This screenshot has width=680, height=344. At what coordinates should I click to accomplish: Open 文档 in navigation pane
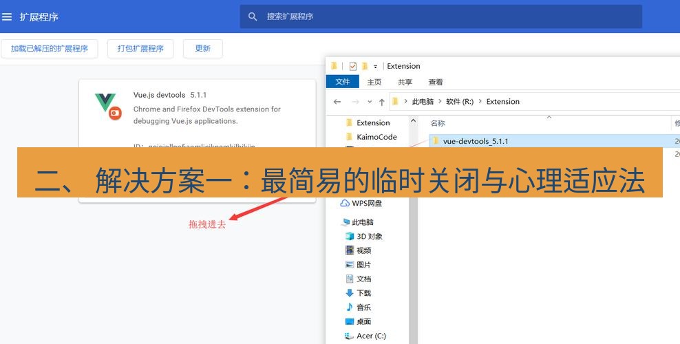363,279
